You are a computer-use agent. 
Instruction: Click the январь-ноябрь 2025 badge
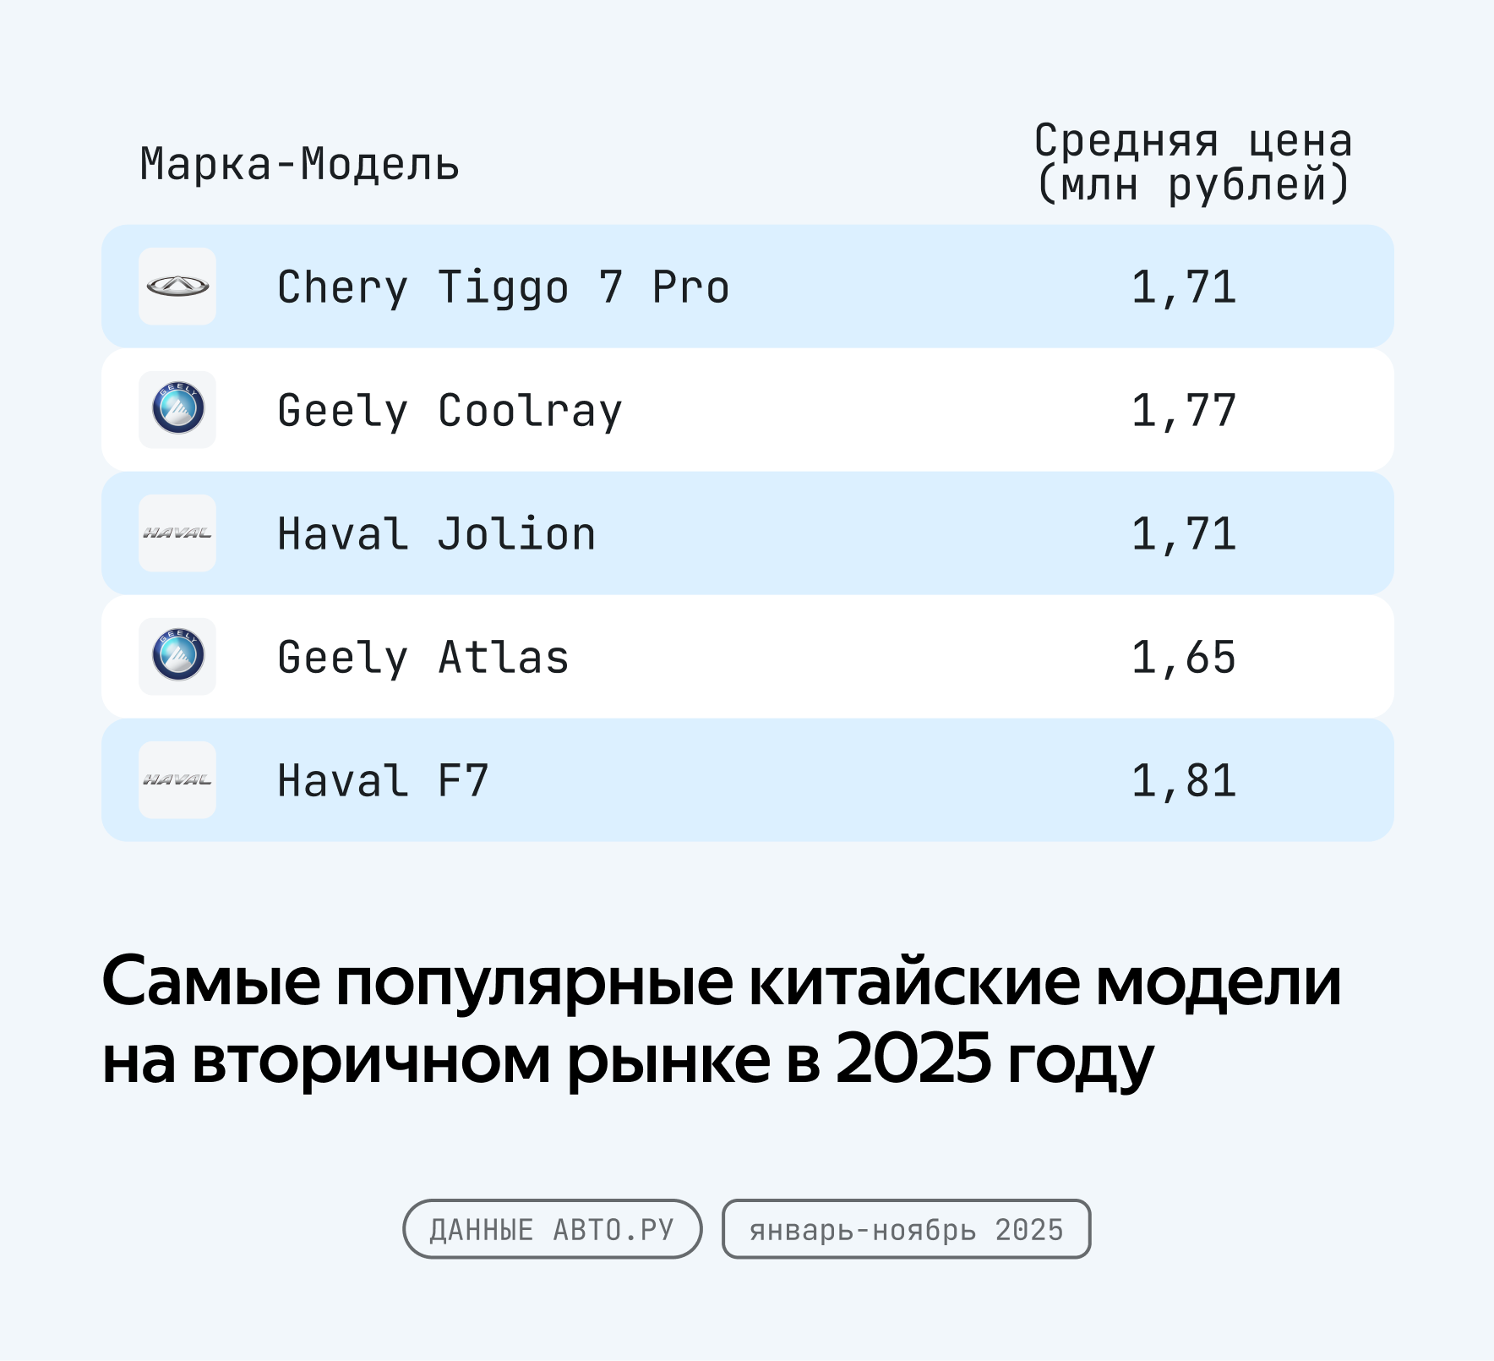(906, 1229)
